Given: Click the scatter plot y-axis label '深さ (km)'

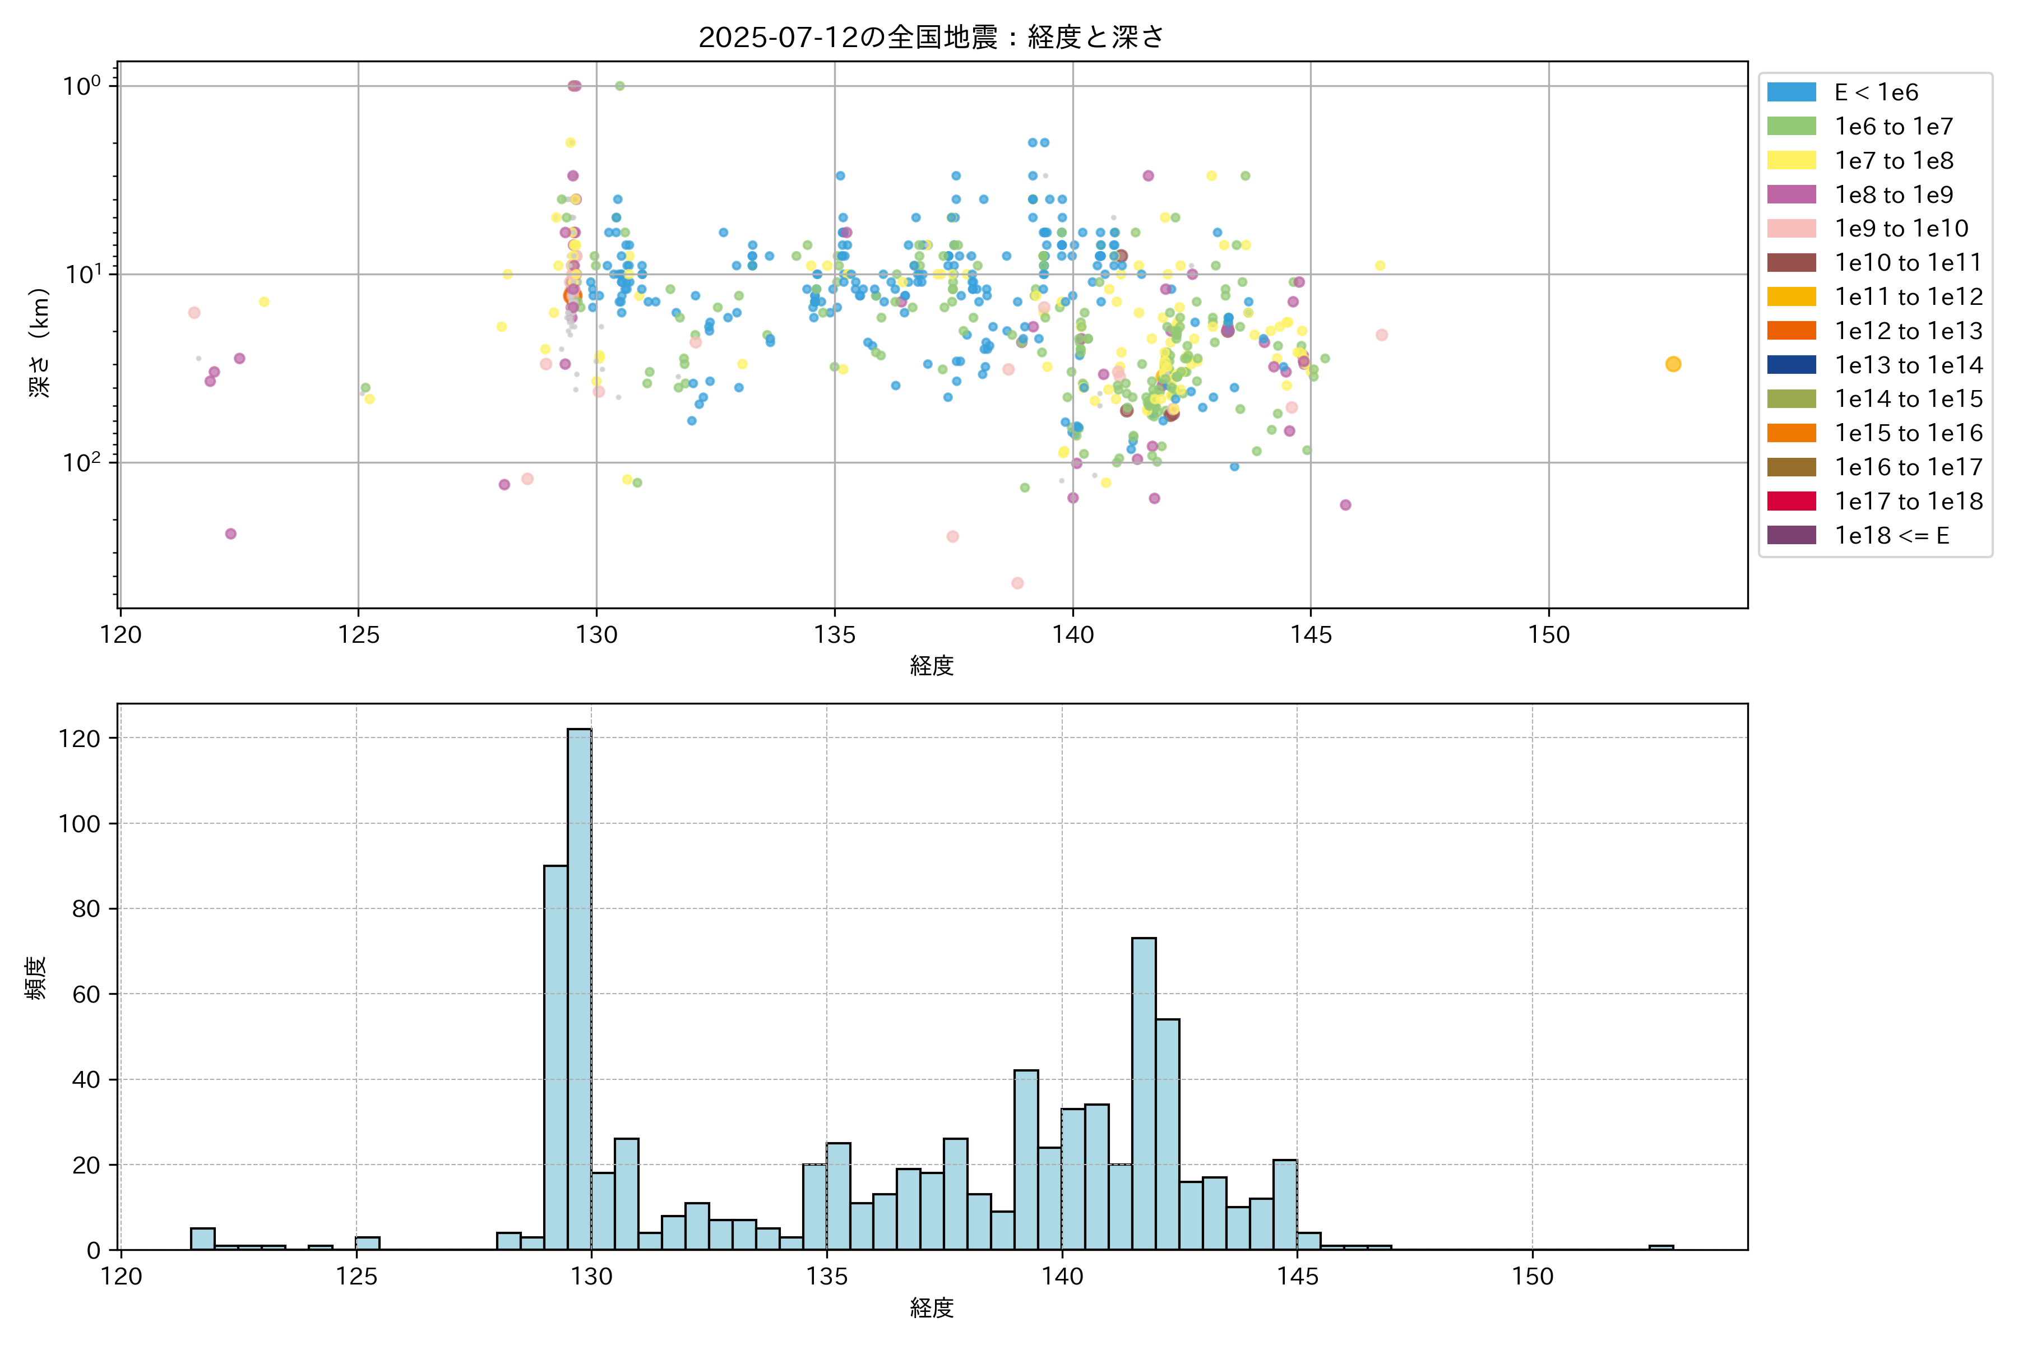Looking at the screenshot, I should [39, 342].
